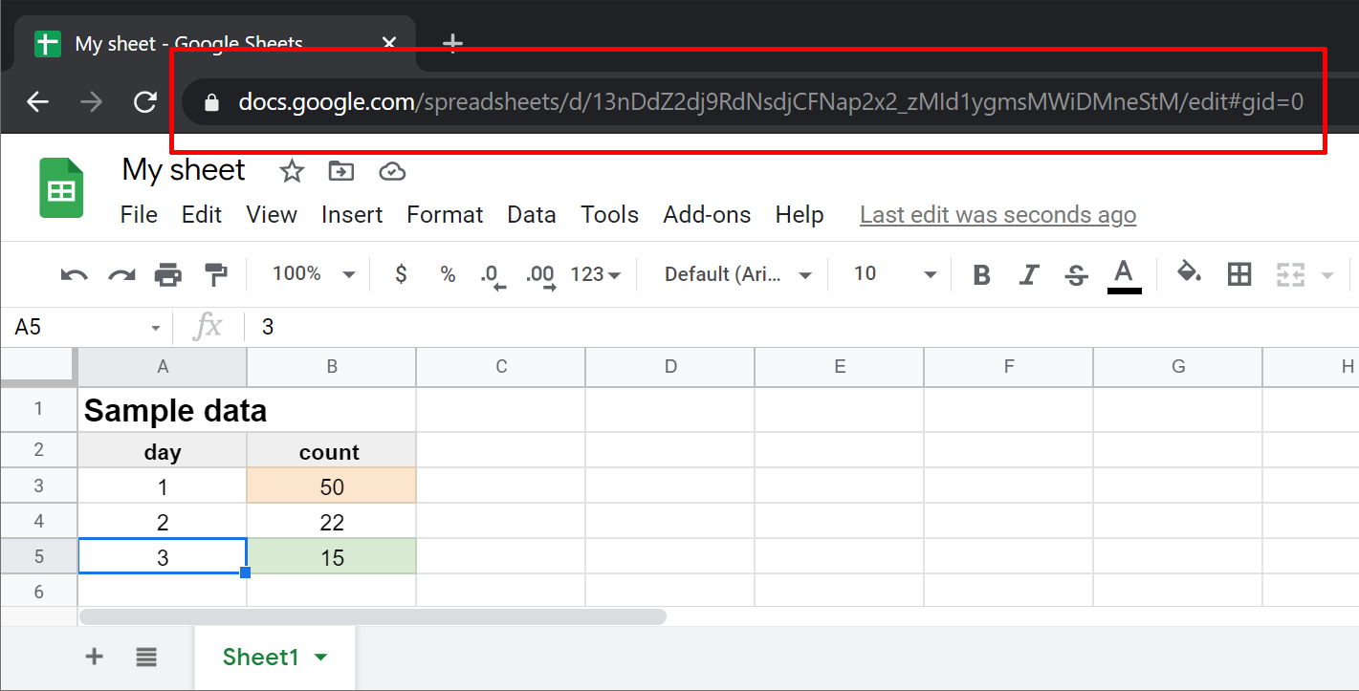This screenshot has height=691, width=1359.
Task: Reload the browser page
Action: pos(144,102)
